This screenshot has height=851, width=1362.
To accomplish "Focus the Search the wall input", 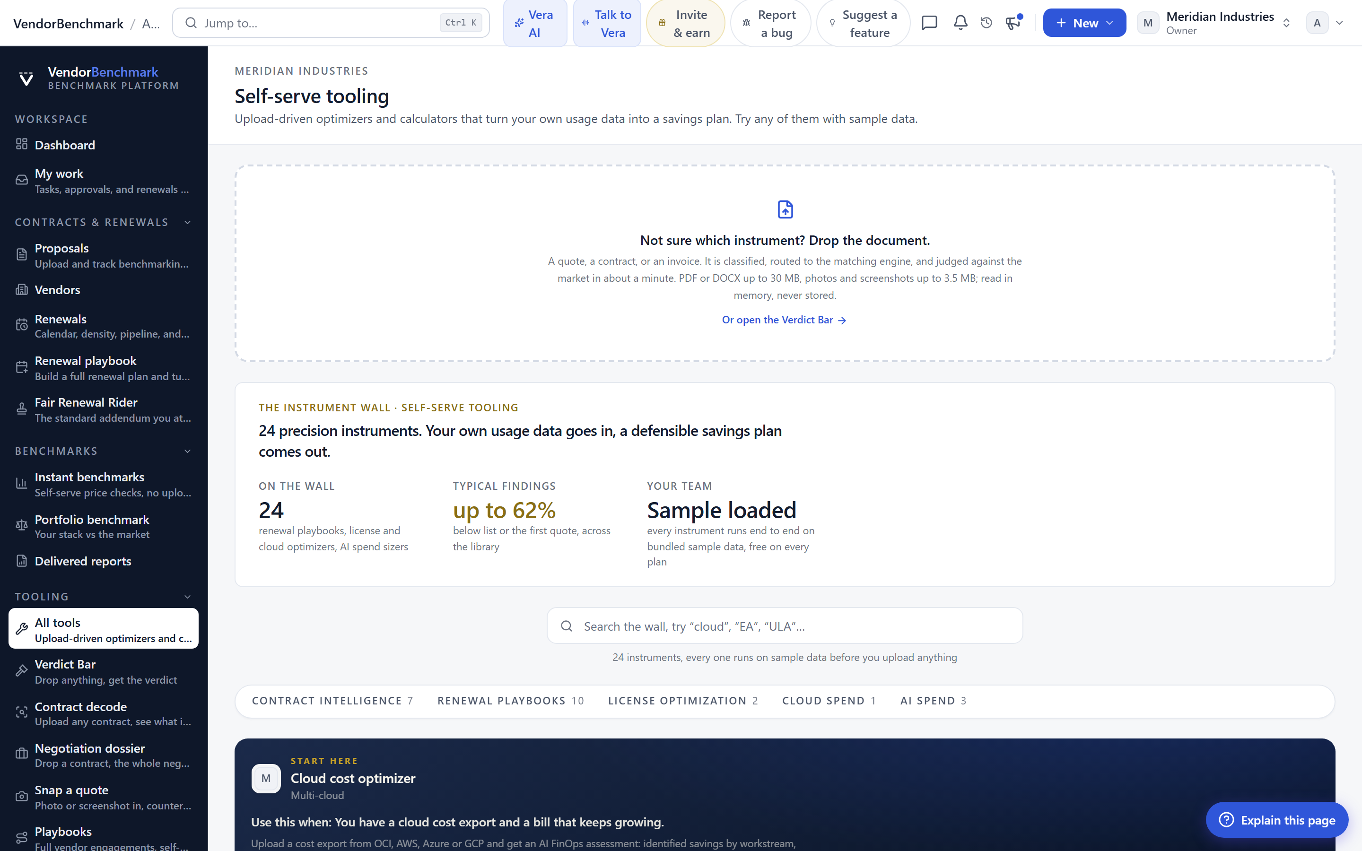I will tap(785, 626).
